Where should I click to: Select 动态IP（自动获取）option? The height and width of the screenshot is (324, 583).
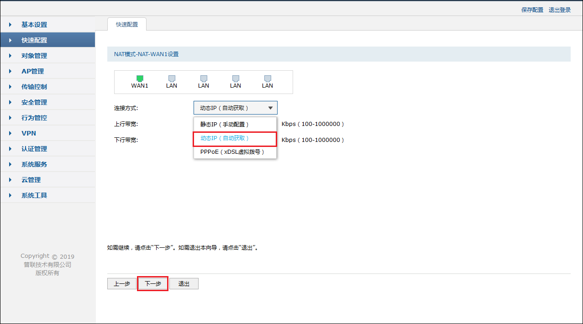235,138
